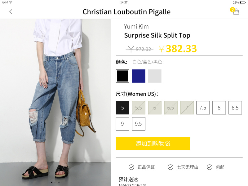Tap the jeans product photo
The height and width of the screenshot is (186, 248).
coord(55,99)
